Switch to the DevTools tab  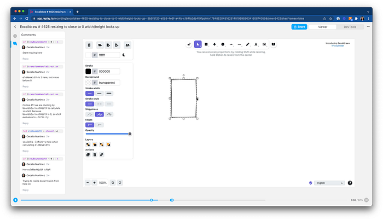pos(350,27)
